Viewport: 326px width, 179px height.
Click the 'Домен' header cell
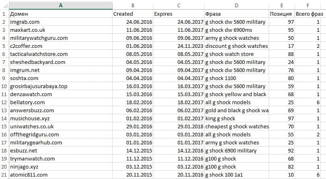tap(61, 14)
